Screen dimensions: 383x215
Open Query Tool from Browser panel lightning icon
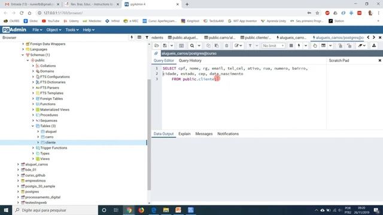point(132,37)
